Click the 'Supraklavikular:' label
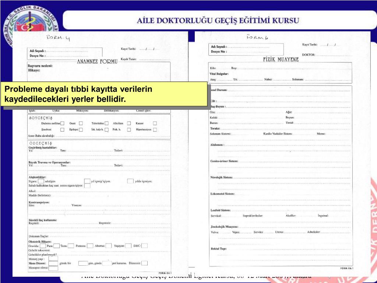377x283 pixels. 253,216
